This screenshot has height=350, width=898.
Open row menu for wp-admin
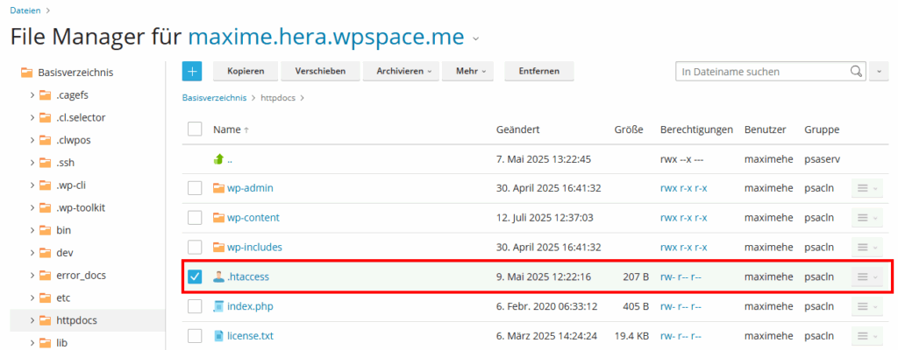[866, 187]
